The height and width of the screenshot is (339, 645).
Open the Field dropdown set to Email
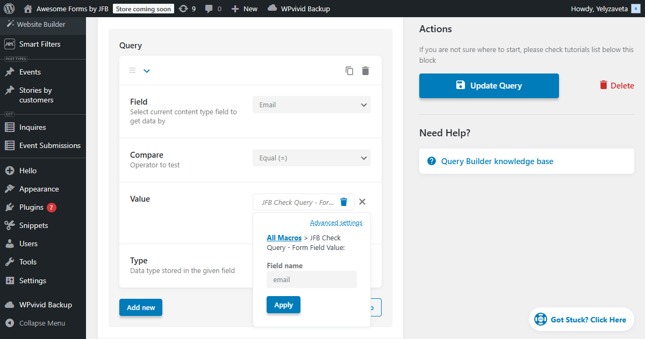[312, 105]
